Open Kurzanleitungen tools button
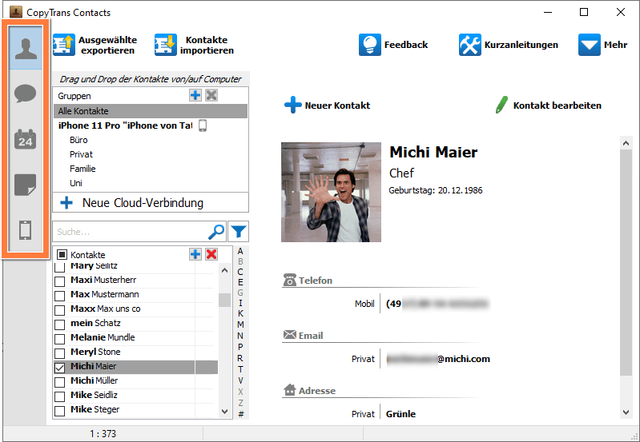Screen dimensions: 640x442 point(470,45)
